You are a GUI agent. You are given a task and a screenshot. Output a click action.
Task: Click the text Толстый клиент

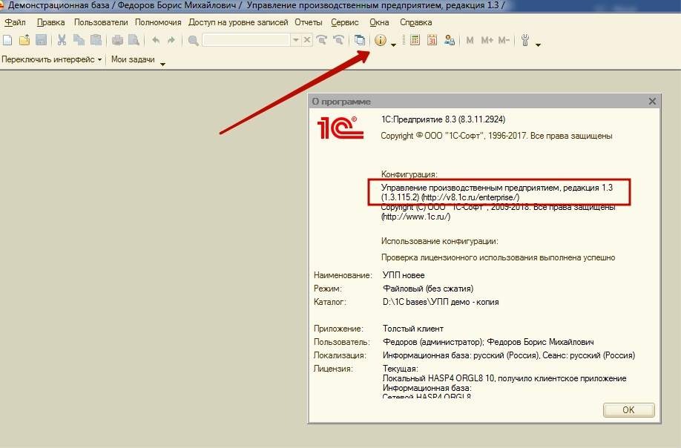(x=413, y=329)
